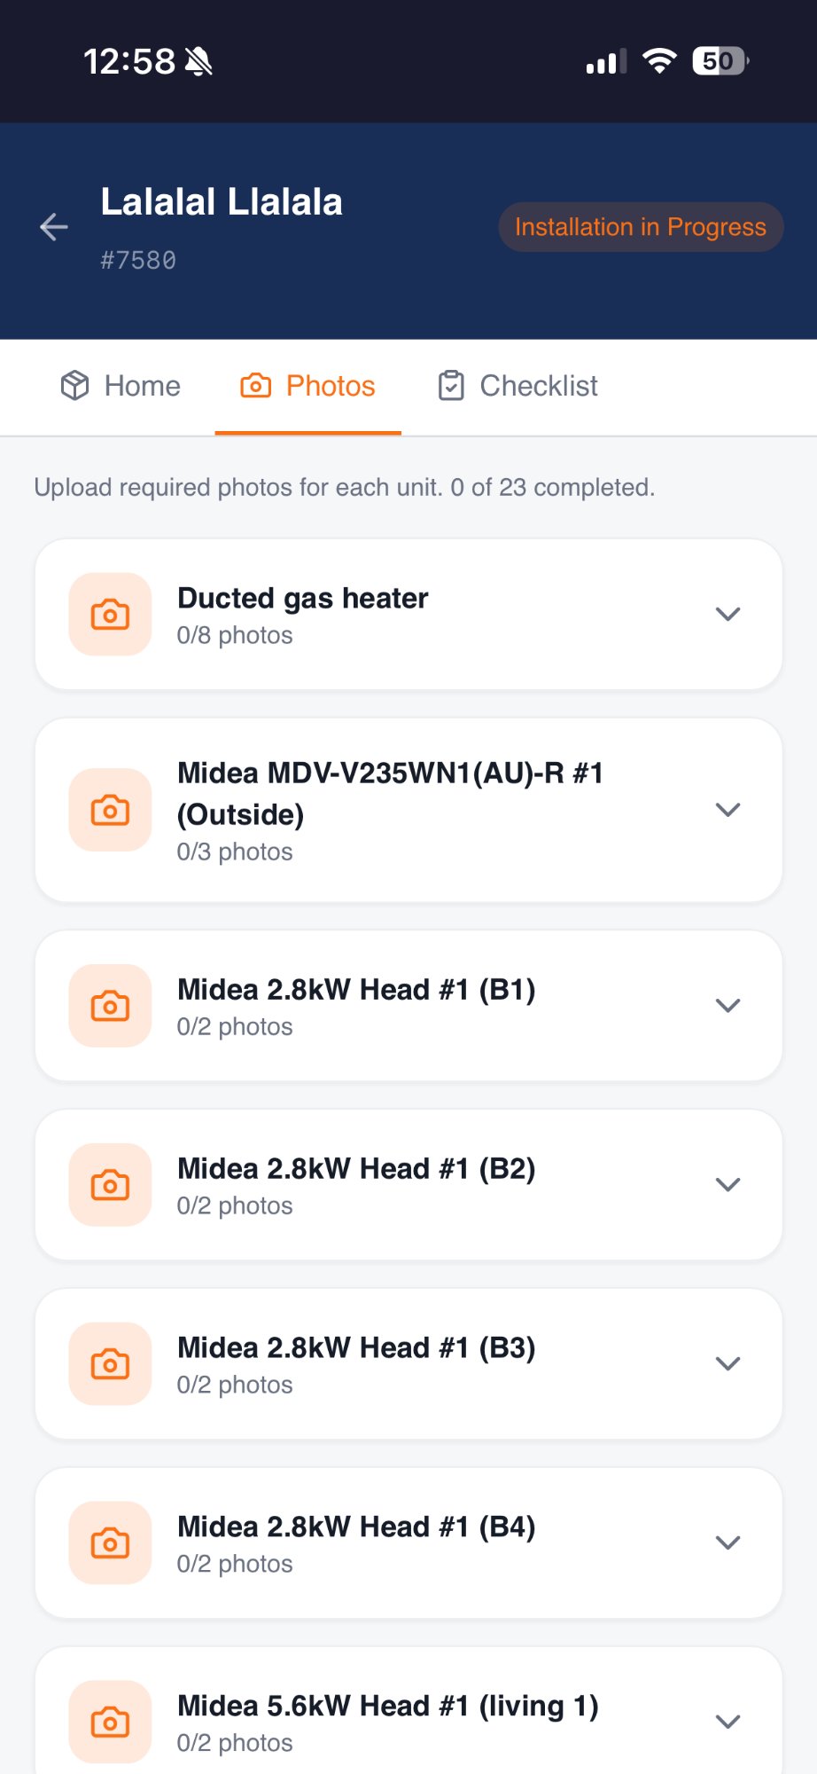Expand the Midea 2.8kW Head (B3) chevron

[728, 1364]
